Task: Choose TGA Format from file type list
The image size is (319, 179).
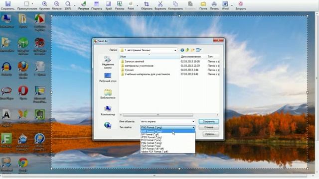Action: [168, 146]
